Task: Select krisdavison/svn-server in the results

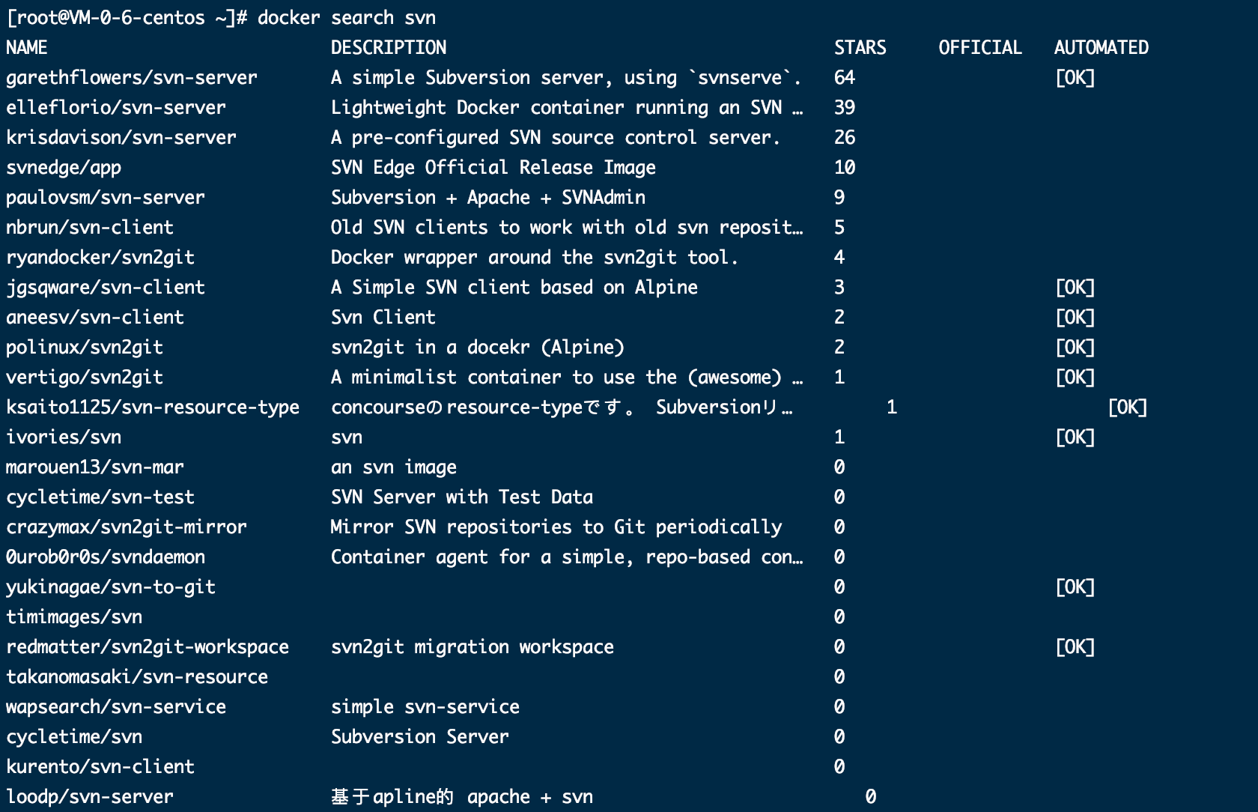Action: (x=121, y=138)
